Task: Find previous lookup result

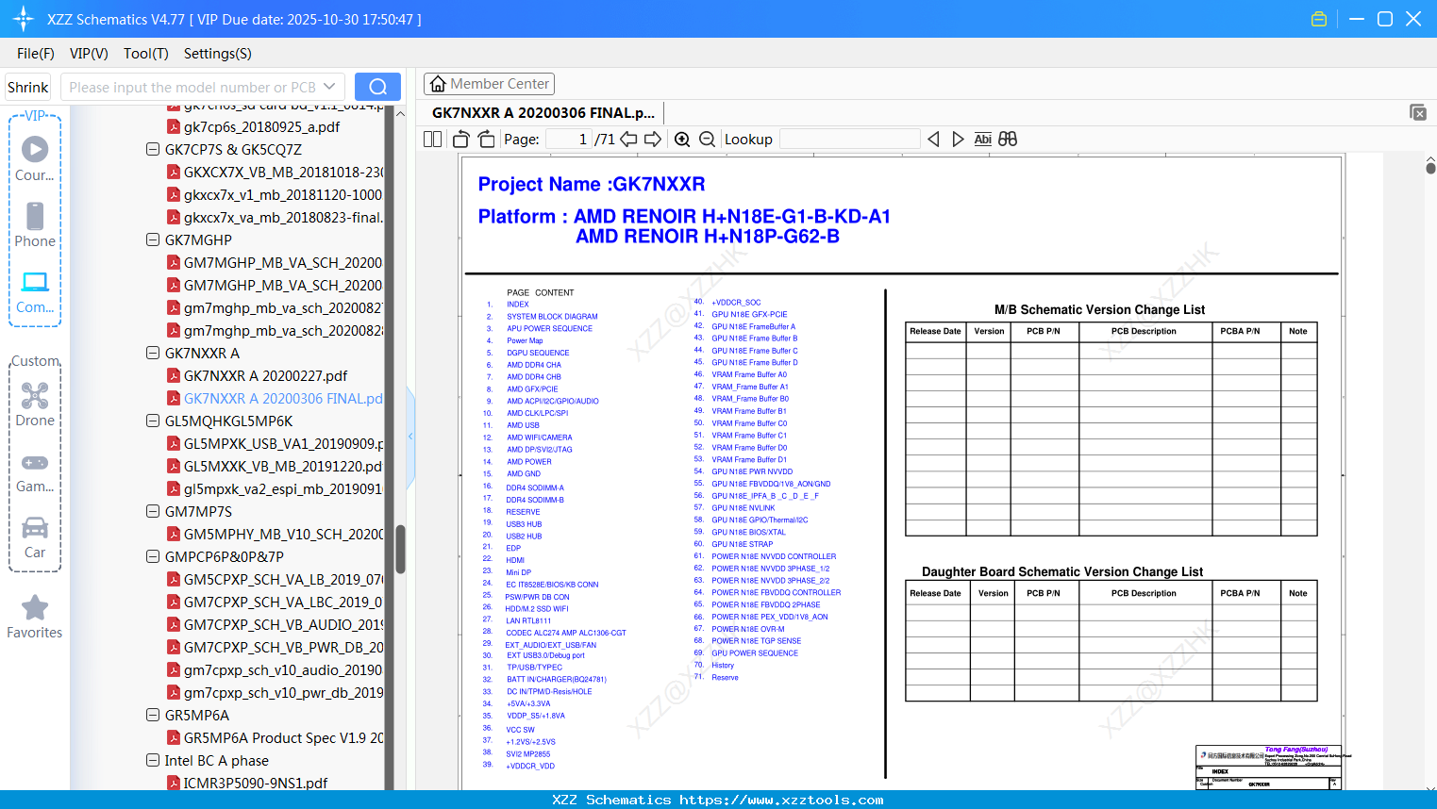Action: 933,140
